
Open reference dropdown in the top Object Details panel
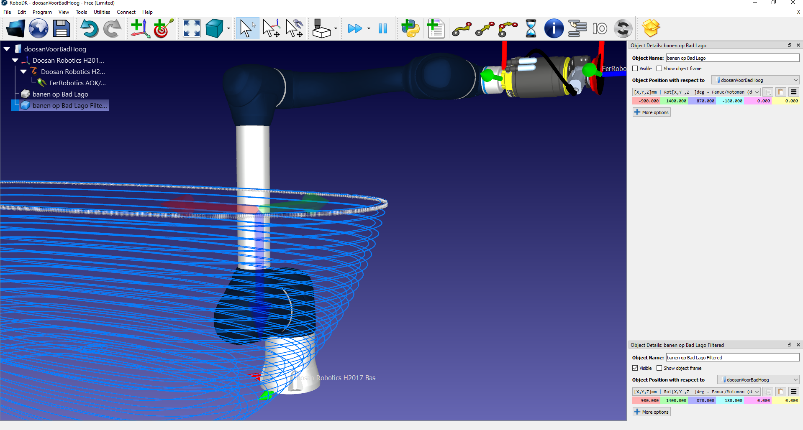756,80
